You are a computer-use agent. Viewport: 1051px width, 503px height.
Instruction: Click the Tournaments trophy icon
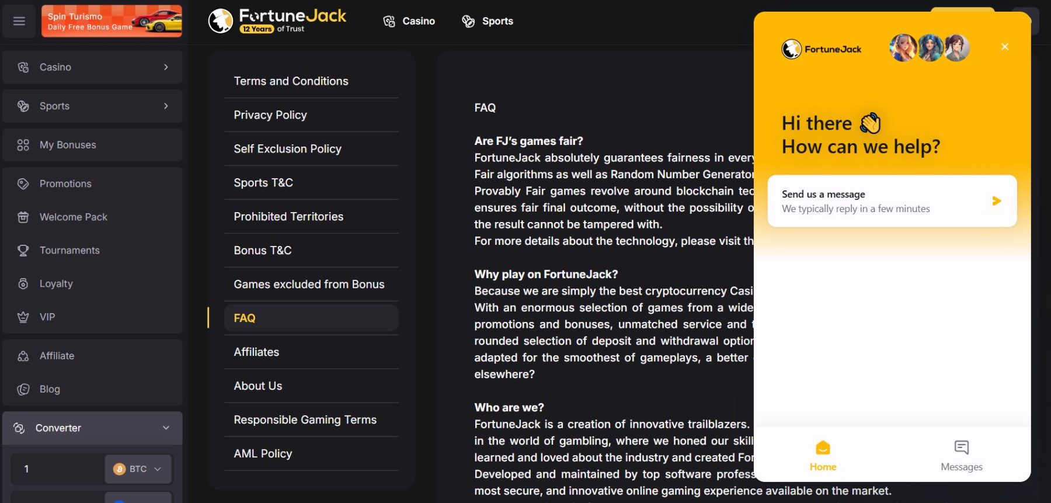pyautogui.click(x=23, y=251)
